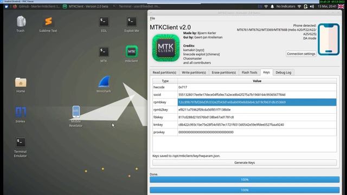Click the No Indicators panel item
347x195 pixels.
pos(286,6)
